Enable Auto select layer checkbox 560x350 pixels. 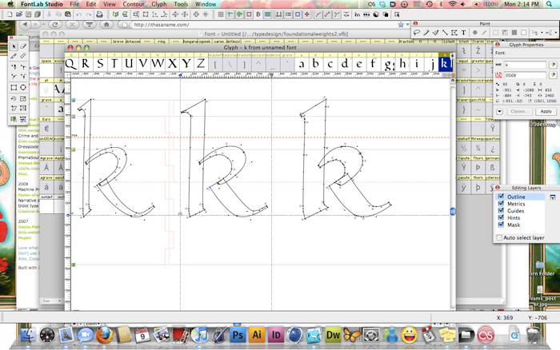coord(500,237)
